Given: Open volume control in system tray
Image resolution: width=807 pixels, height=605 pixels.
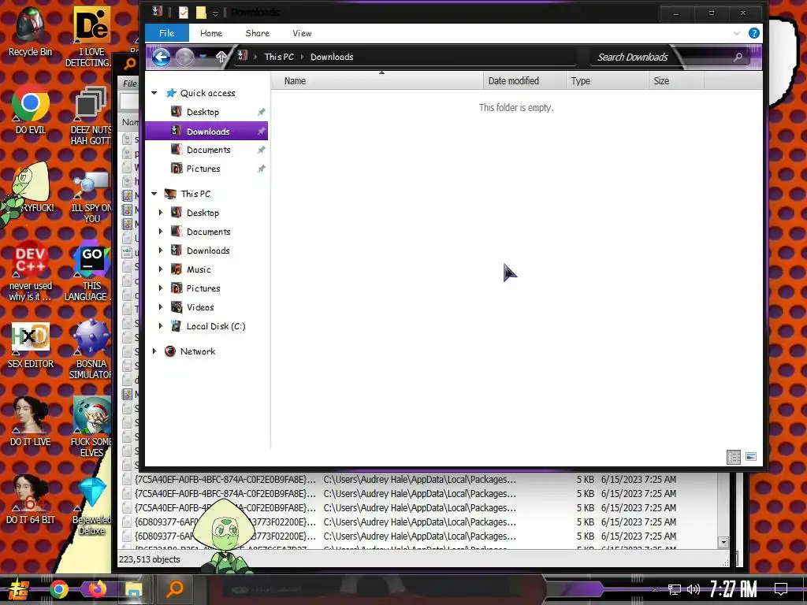Looking at the screenshot, I should click(694, 589).
